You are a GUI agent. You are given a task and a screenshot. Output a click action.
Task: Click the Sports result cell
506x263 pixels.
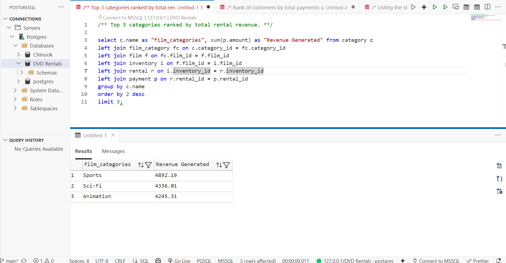point(118,175)
